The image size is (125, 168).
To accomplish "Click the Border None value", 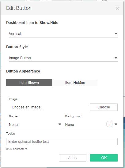I will [13, 125].
